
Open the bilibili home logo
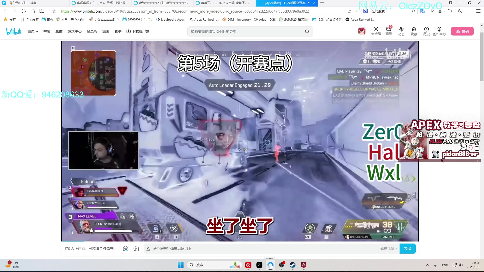(x=14, y=31)
